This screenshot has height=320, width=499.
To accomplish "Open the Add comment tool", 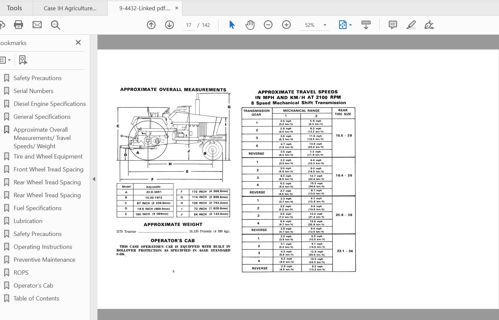I will pyautogui.click(x=392, y=24).
